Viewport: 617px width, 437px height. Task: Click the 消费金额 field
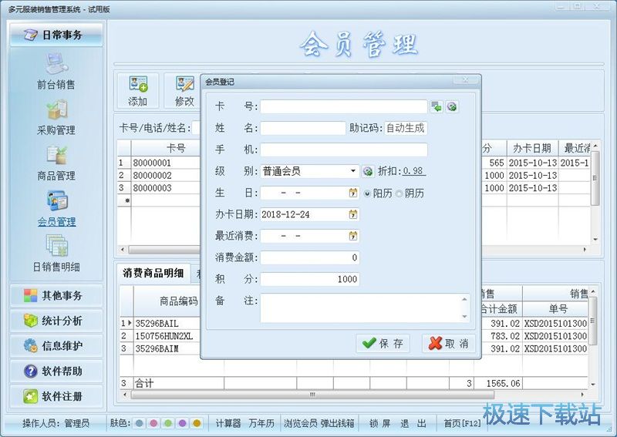310,257
